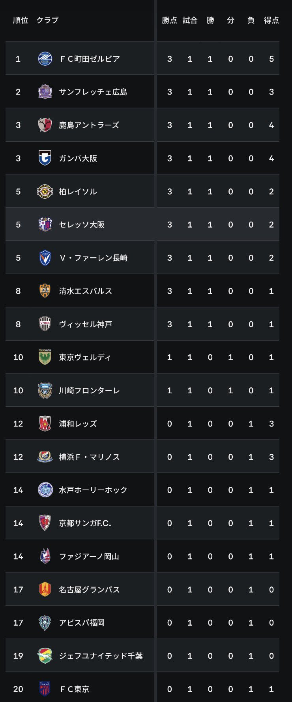292x702 pixels.
Task: Click the サンフレッチェ広島 club crest
Action: (45, 92)
